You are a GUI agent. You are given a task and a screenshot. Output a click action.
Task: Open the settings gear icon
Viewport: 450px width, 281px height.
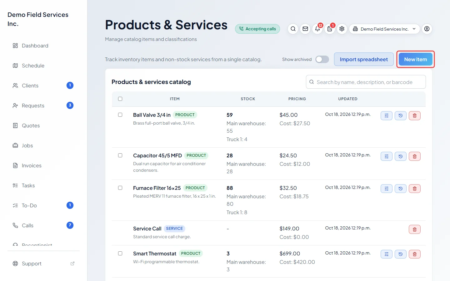tap(342, 29)
